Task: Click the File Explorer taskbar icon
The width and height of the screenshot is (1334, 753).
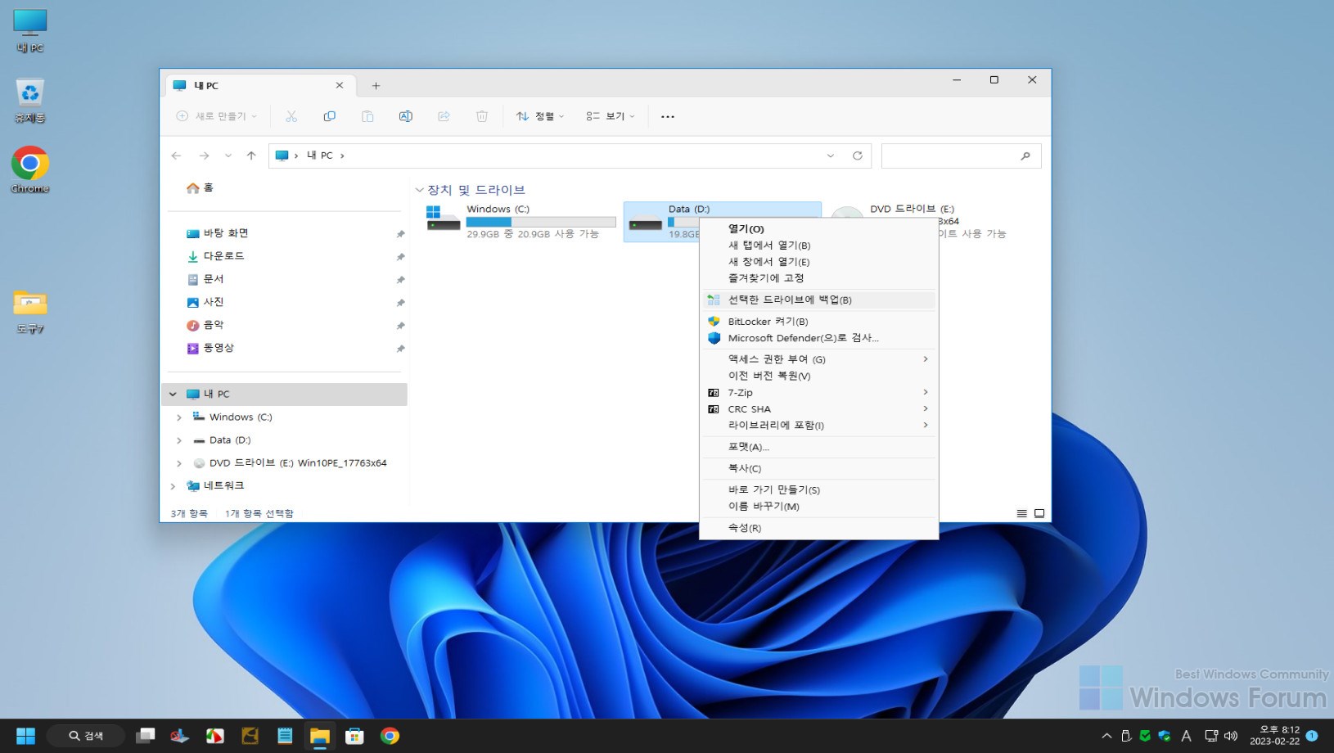Action: click(319, 736)
